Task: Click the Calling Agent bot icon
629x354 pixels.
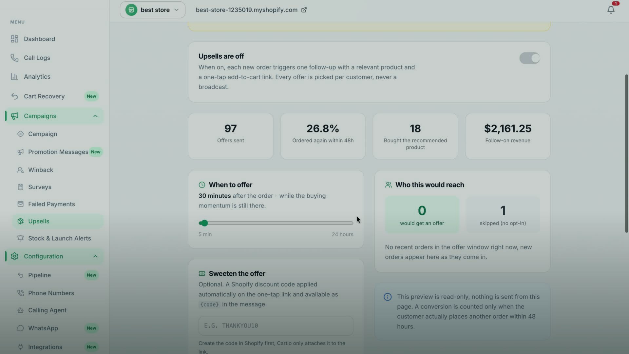Action: [x=20, y=310]
